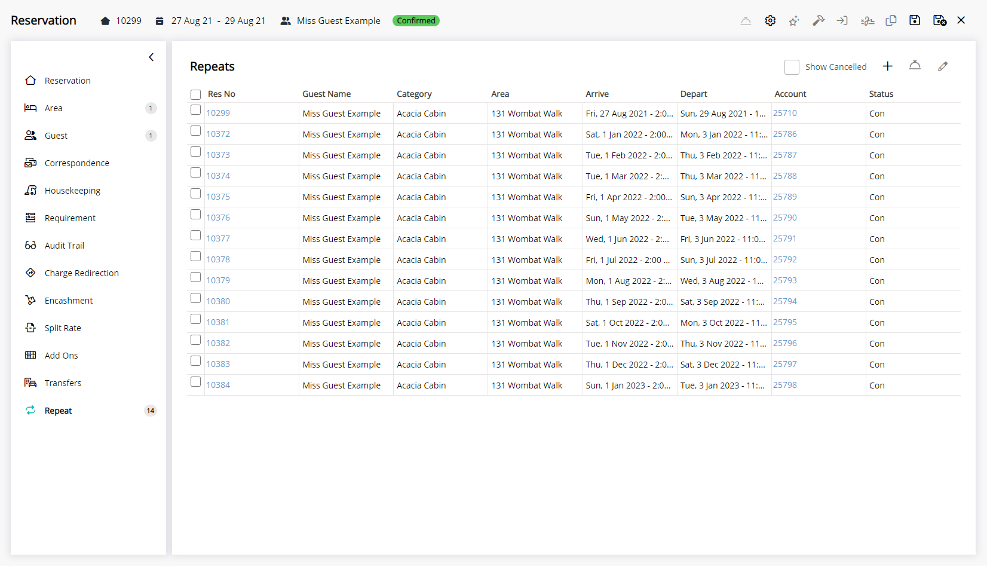987x566 pixels.
Task: Click the bell icon in top toolbar
Action: pos(746,21)
